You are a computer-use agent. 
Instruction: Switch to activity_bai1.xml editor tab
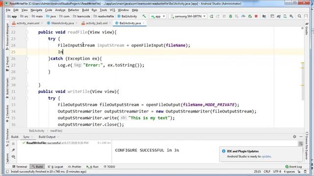tap(97, 23)
